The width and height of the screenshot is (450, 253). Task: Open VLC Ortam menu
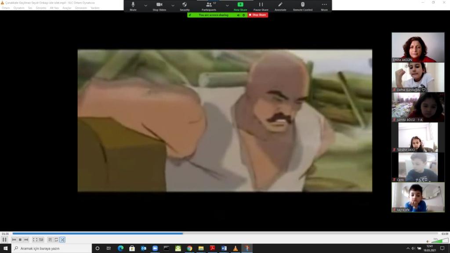point(6,8)
